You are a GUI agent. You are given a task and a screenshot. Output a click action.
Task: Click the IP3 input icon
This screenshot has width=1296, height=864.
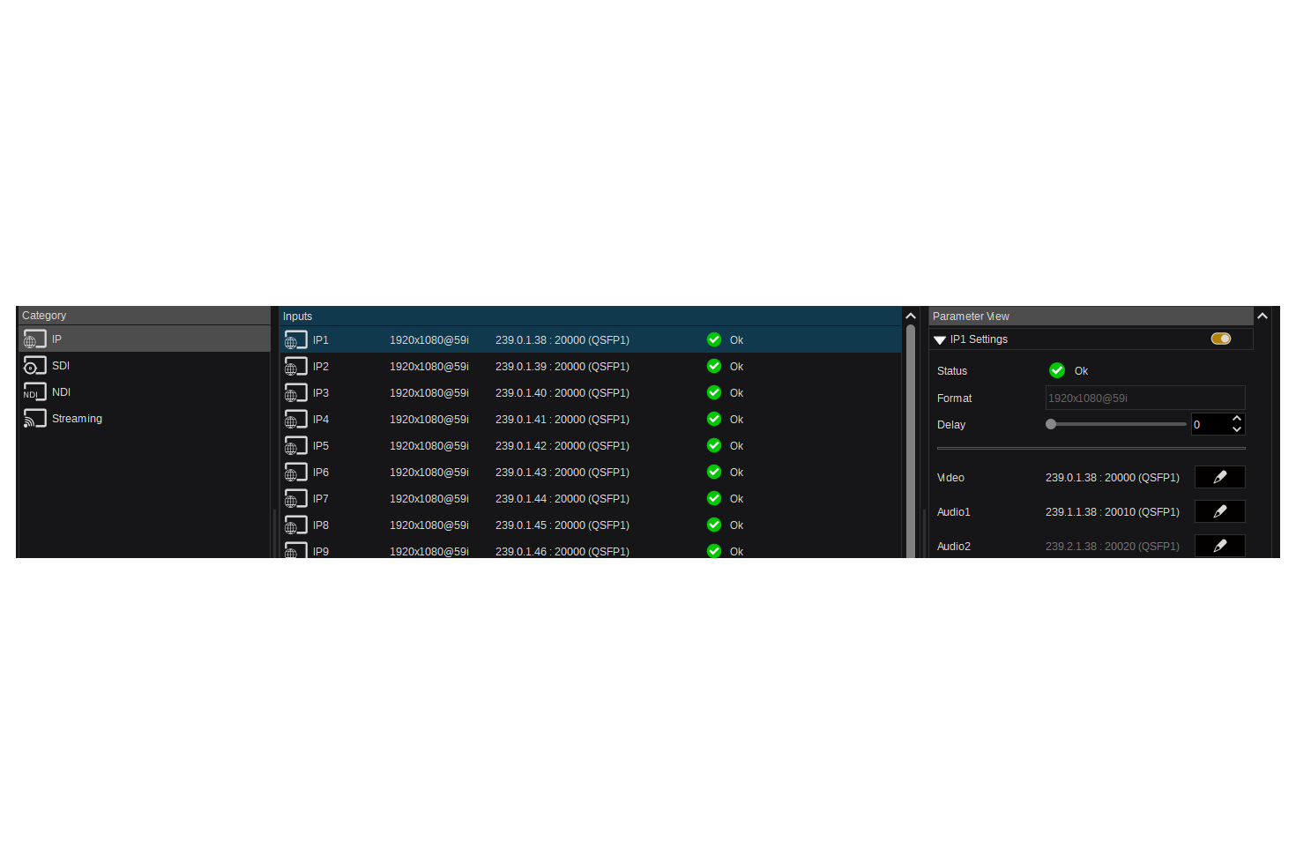pos(295,393)
